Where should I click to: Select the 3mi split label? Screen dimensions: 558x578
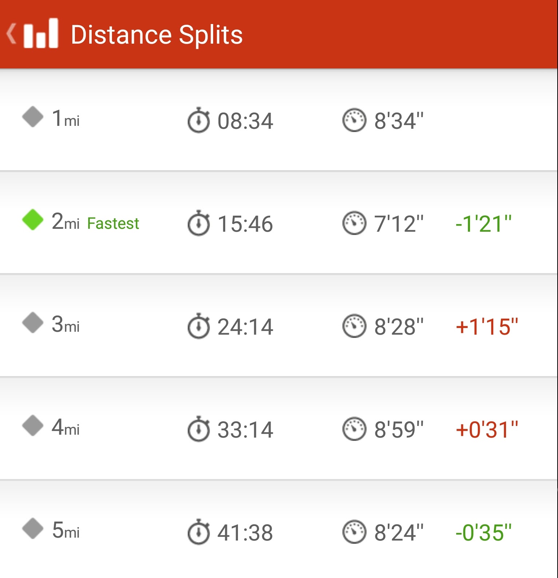pyautogui.click(x=65, y=324)
